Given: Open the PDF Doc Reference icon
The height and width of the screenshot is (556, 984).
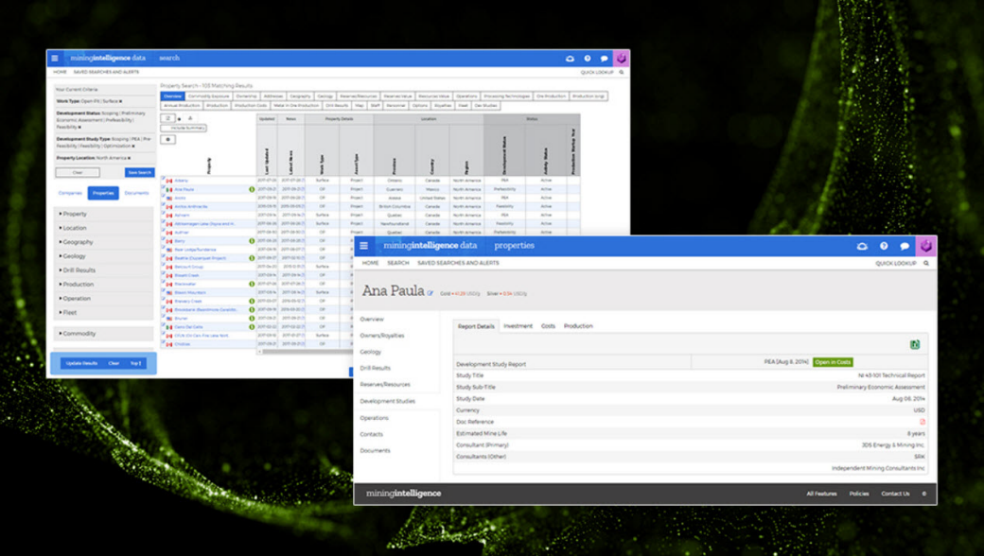Looking at the screenshot, I should coord(922,423).
